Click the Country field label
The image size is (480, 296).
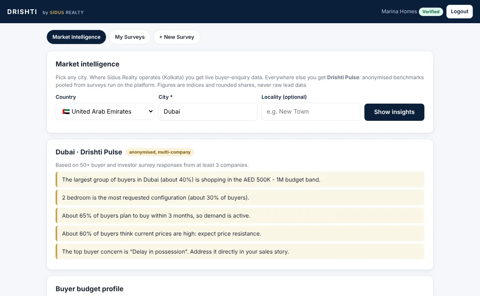coord(66,97)
